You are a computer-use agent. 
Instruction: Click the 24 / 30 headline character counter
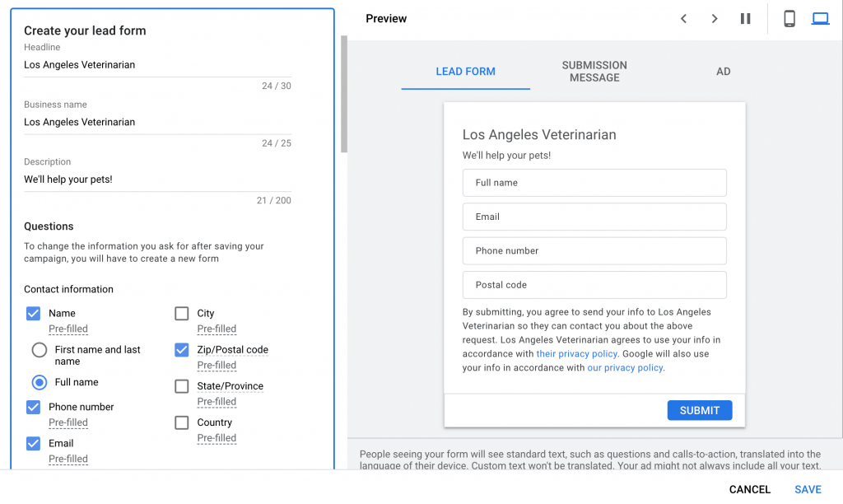click(277, 86)
